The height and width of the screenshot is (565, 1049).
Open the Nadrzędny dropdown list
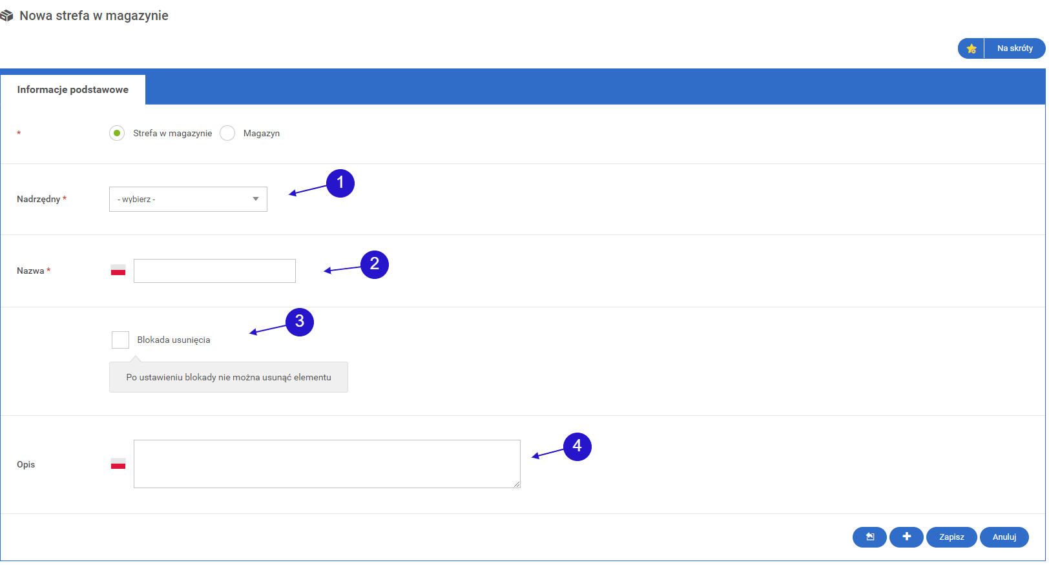(x=188, y=200)
